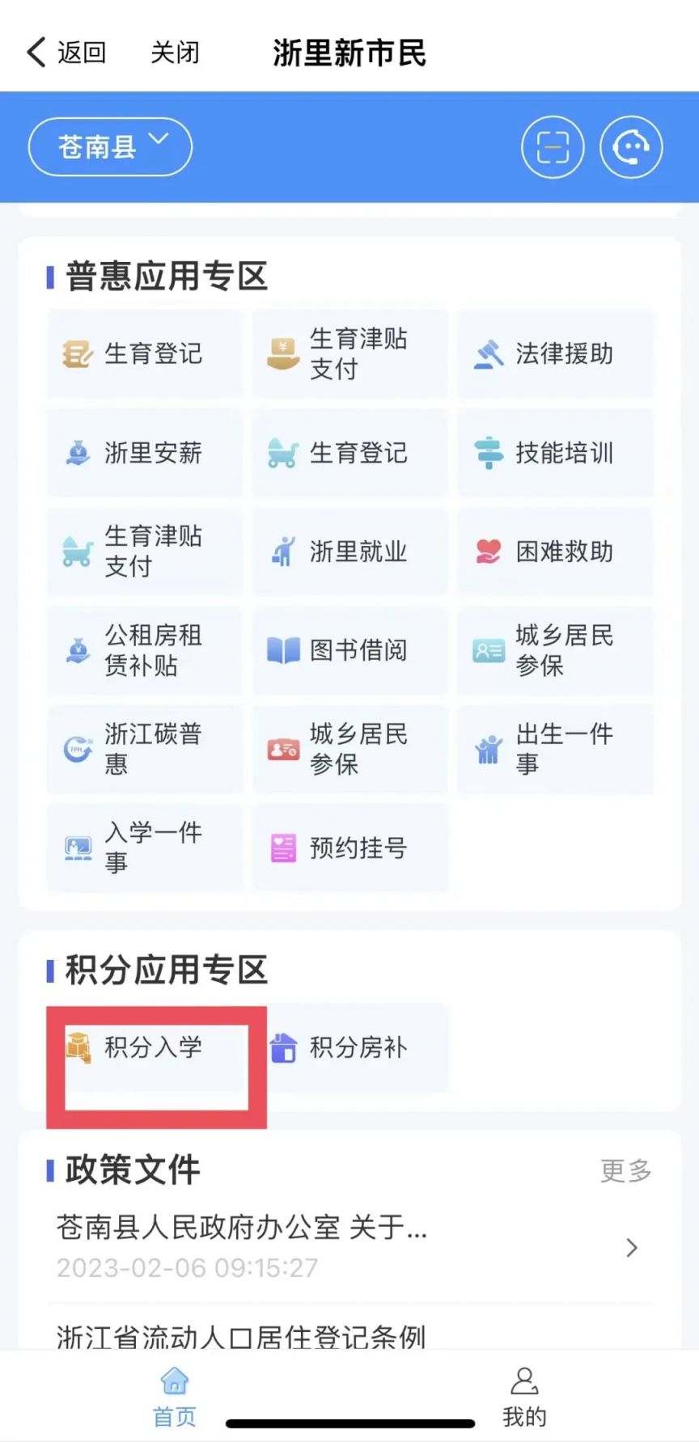Open the 技能培训 signpost icon

click(x=489, y=453)
